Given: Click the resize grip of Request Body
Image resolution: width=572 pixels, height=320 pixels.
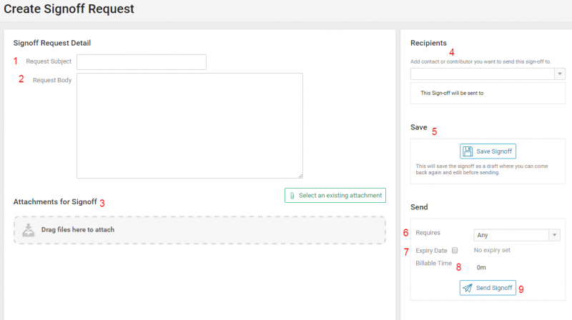Looking at the screenshot, I should pos(300,175).
